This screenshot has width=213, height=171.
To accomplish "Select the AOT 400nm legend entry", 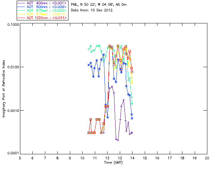I will 42,3.
